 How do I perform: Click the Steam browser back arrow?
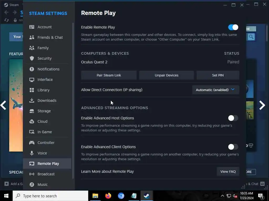(6, 12)
